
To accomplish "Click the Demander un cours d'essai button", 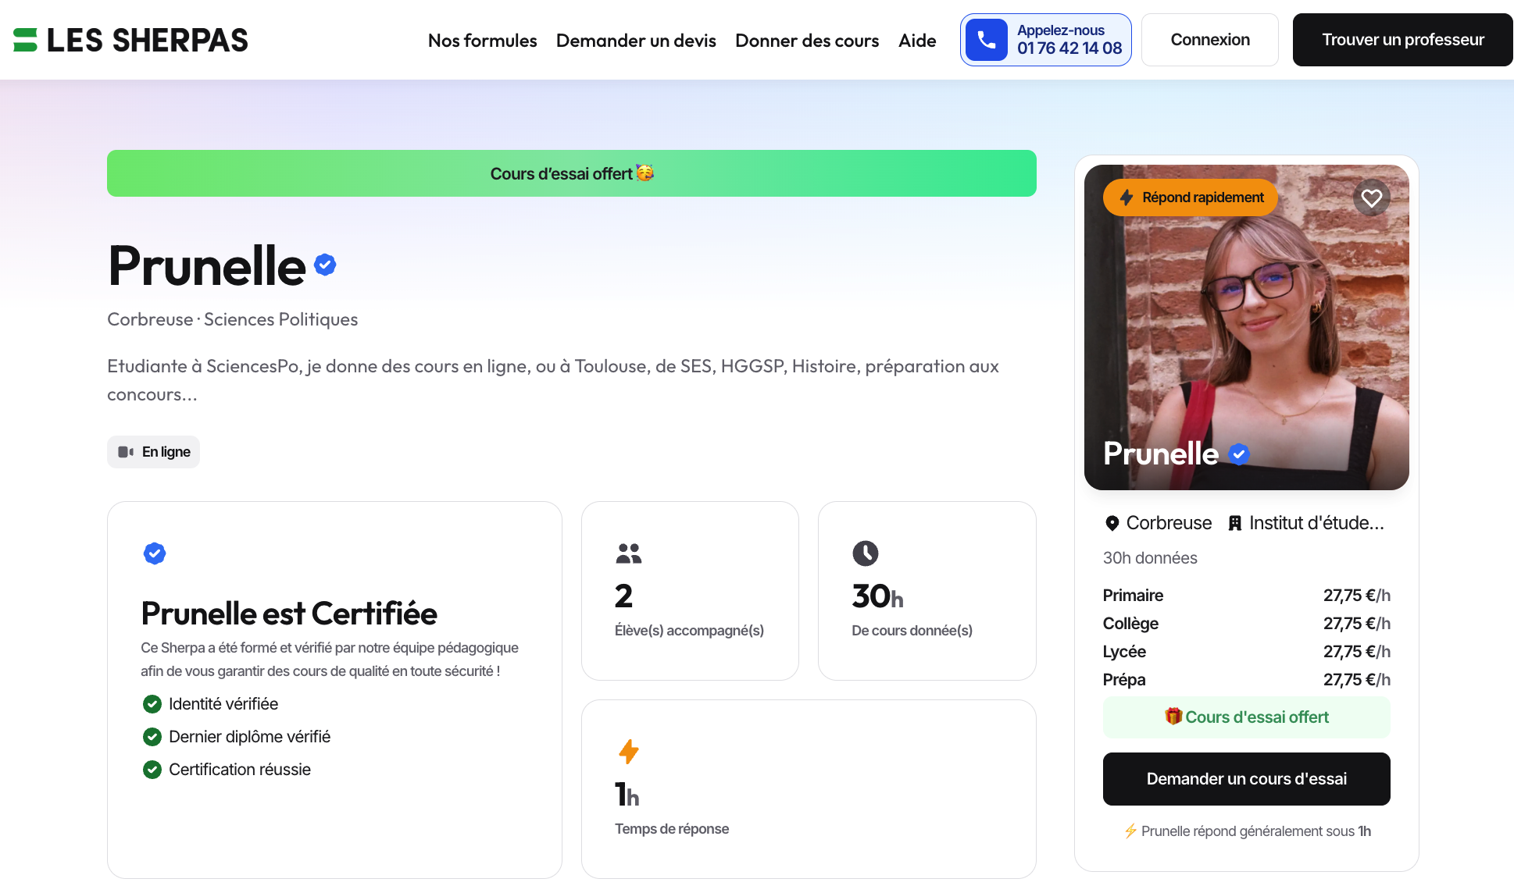I will [1246, 778].
